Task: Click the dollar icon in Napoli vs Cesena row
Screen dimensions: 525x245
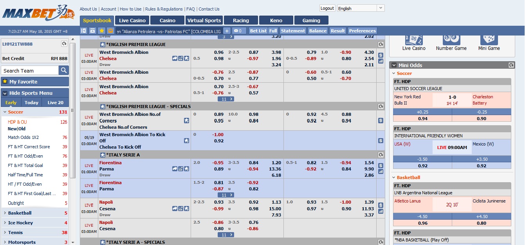Action: pos(381,206)
